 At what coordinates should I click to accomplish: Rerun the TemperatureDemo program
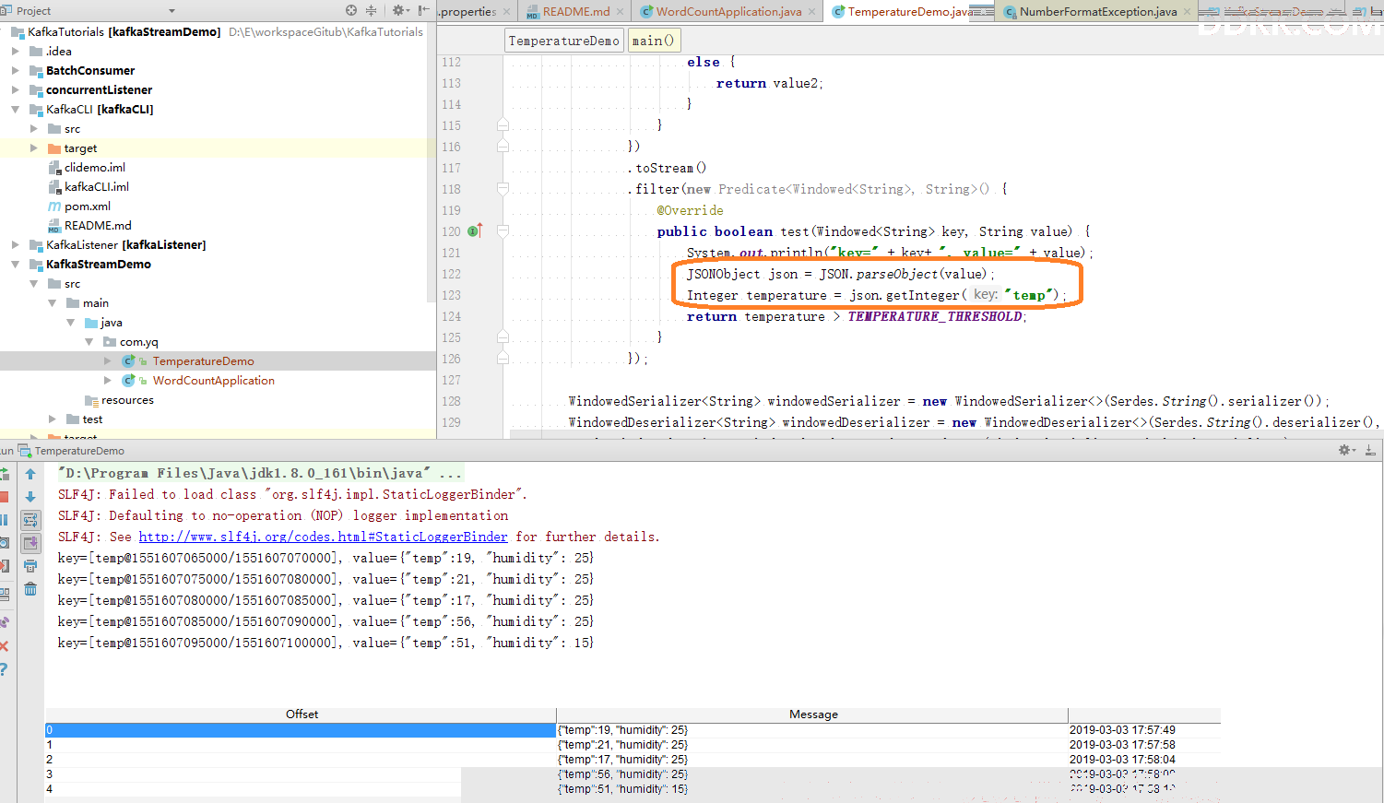pos(4,474)
